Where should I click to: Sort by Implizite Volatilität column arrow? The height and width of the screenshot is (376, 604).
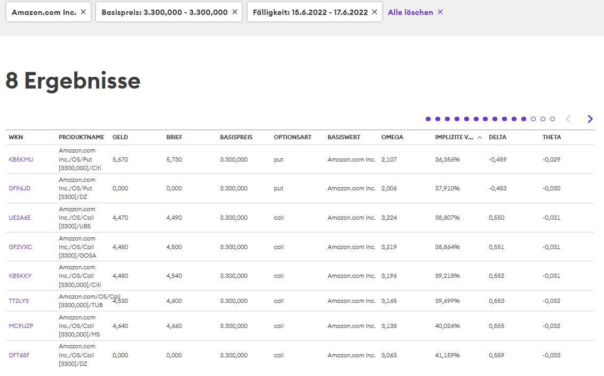point(480,137)
